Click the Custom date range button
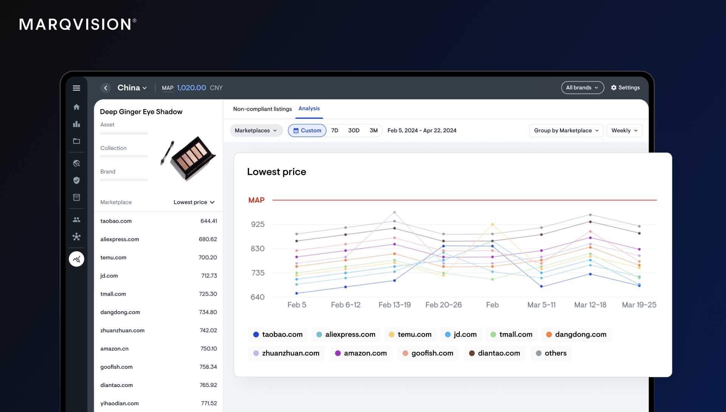Screen dimensions: 726x412 pos(307,131)
